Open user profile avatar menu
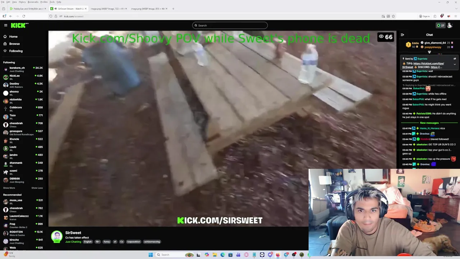The height and width of the screenshot is (259, 460). pyautogui.click(x=450, y=26)
